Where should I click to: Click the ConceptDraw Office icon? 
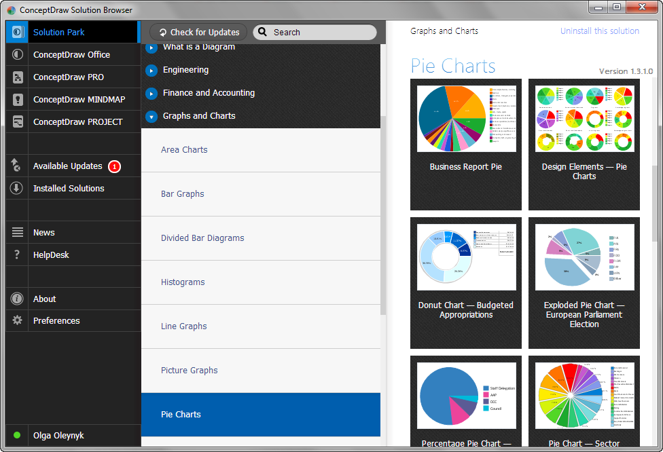point(18,54)
